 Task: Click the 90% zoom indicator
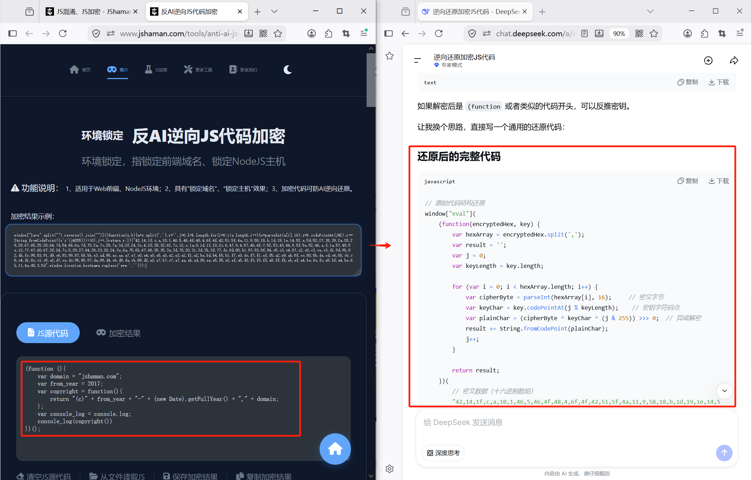coord(619,33)
